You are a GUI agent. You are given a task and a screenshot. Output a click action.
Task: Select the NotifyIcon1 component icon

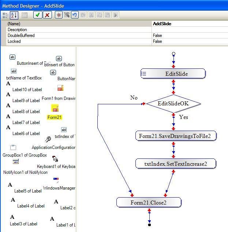click(x=15, y=162)
